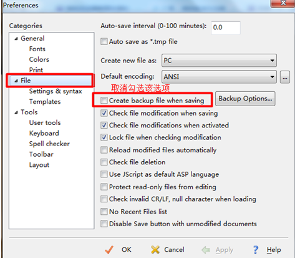
Task: Collapse the General category arrow
Action: pyautogui.click(x=16, y=39)
